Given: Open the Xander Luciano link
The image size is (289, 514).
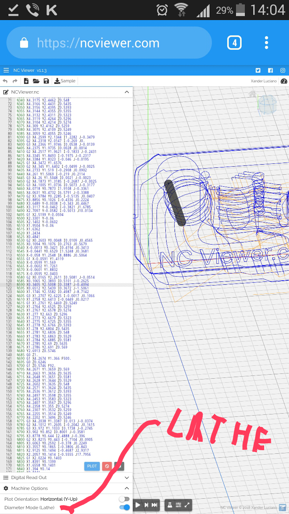Looking at the screenshot, I should [263, 81].
